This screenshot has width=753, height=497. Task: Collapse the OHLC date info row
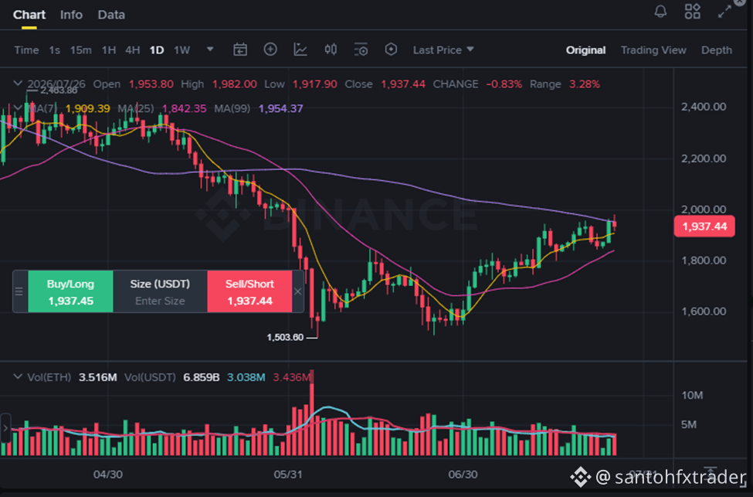(17, 83)
